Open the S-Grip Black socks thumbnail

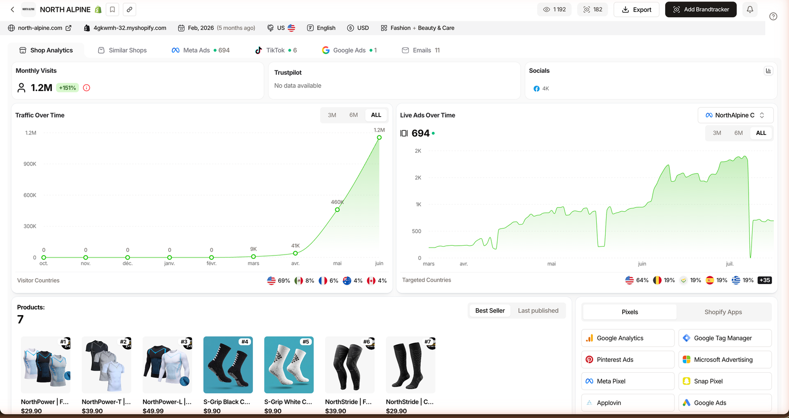228,365
